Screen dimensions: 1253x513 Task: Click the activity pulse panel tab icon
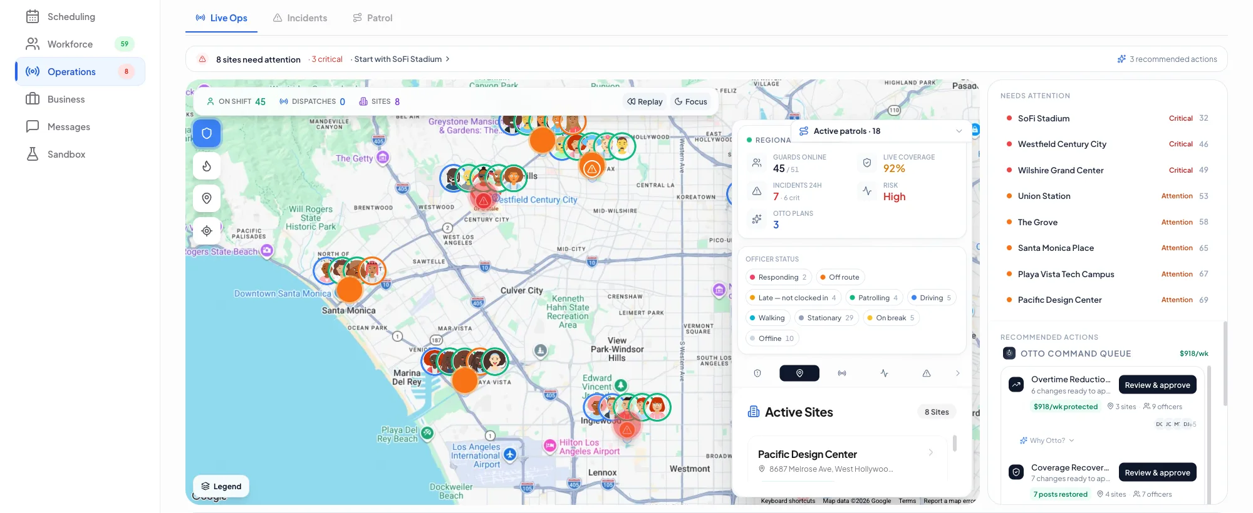click(x=884, y=373)
